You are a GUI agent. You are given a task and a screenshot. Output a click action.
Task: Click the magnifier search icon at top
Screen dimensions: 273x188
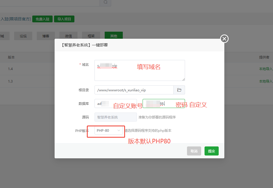click(x=105, y=2)
